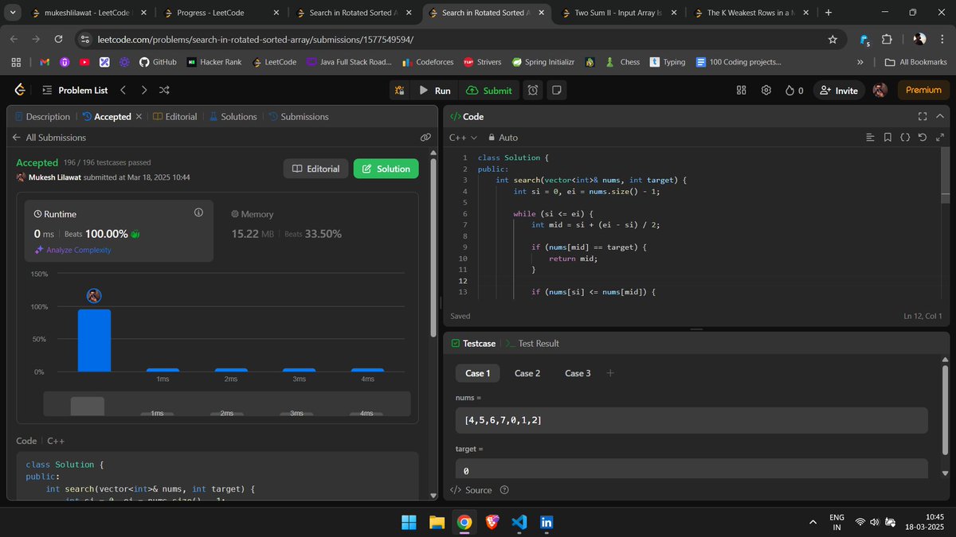Collapse the Code panel chevron
Image resolution: width=956 pixels, height=537 pixels.
point(940,116)
